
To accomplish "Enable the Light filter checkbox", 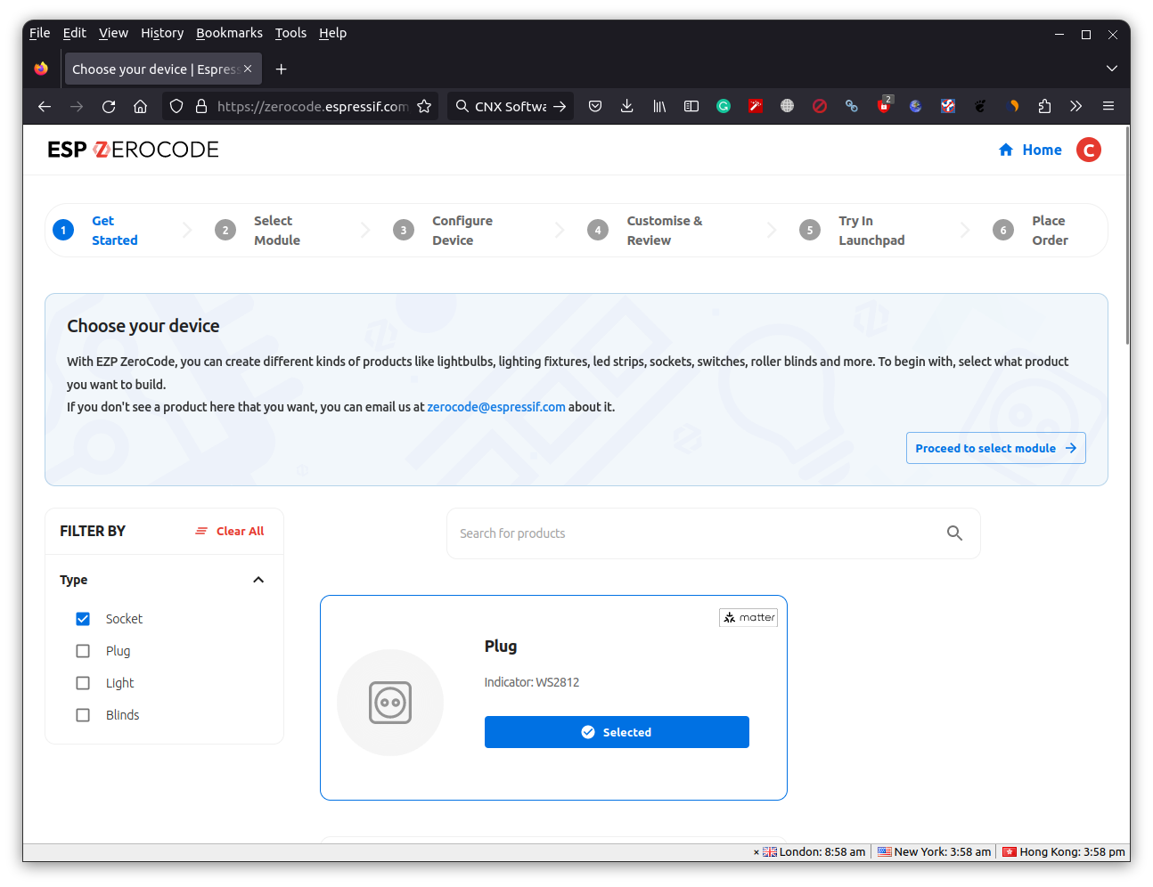I will pyautogui.click(x=83, y=683).
